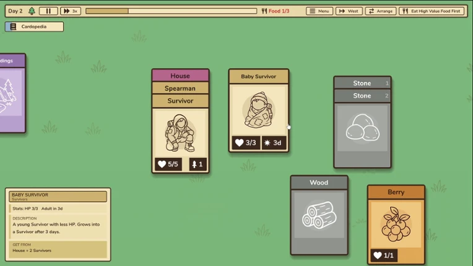Image resolution: width=473 pixels, height=266 pixels.
Task: Select the Wood card title
Action: click(x=319, y=182)
